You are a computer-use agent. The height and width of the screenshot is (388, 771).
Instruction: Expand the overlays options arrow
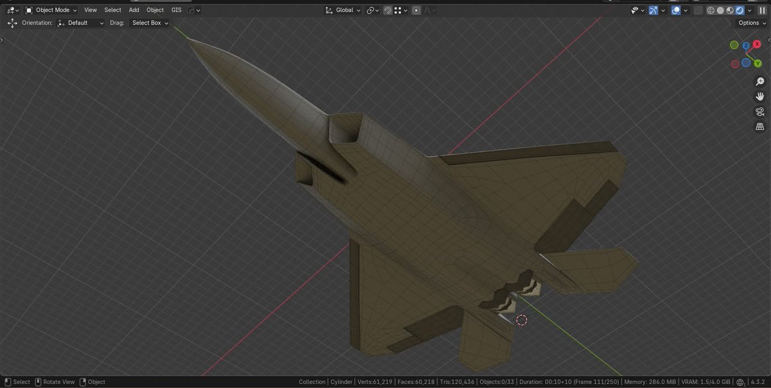[686, 10]
